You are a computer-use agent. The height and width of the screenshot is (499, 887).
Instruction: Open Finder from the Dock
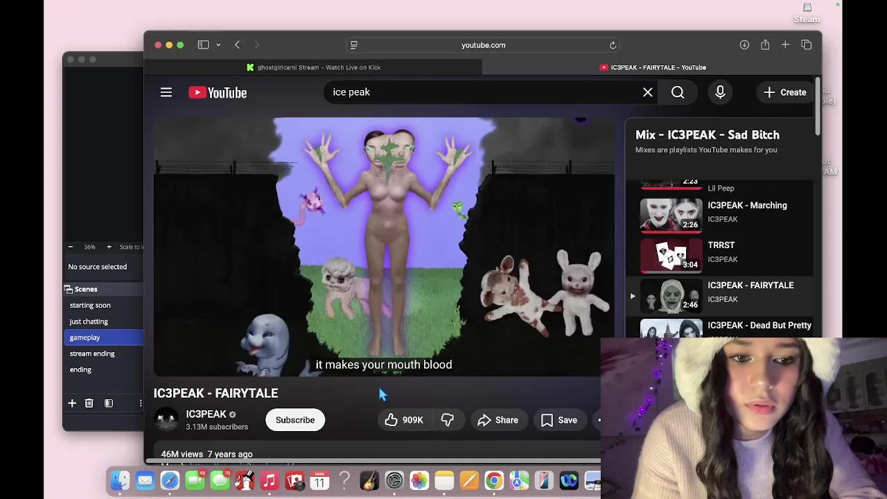point(120,480)
